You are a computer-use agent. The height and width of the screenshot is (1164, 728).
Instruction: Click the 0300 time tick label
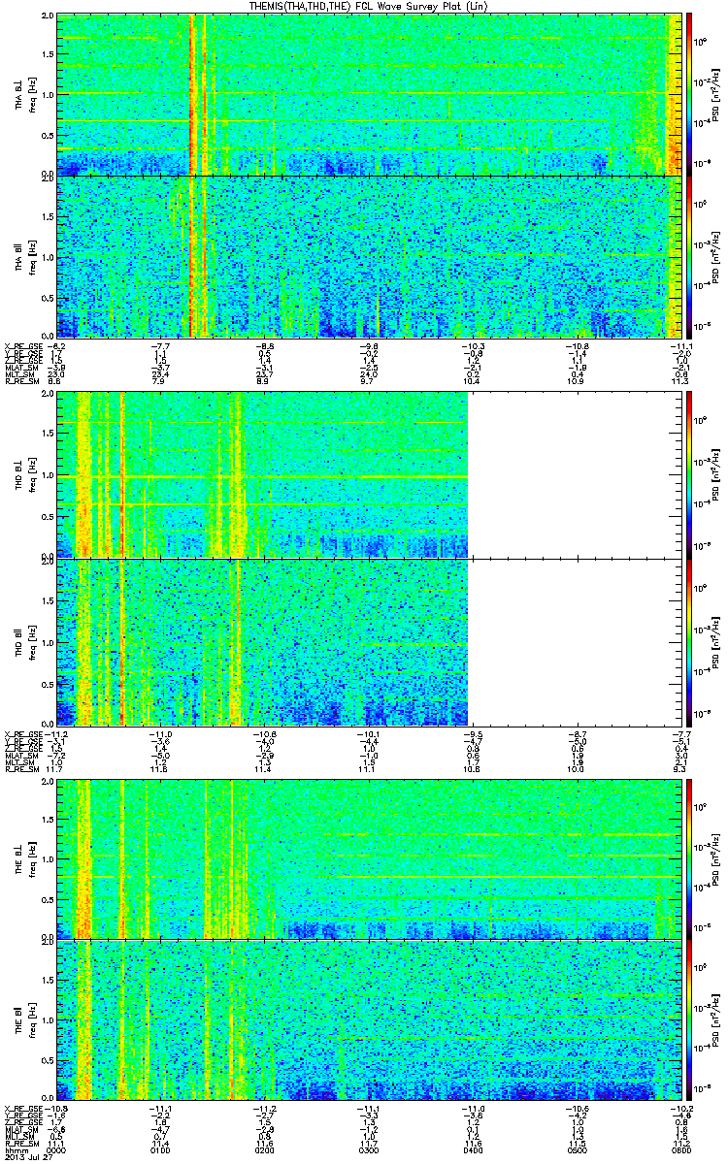[x=369, y=1150]
